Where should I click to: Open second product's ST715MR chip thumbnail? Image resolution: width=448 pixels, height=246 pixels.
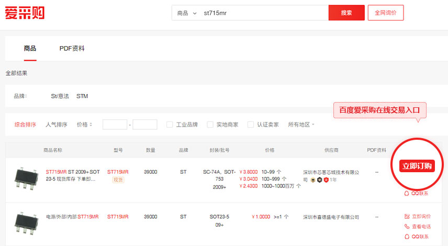pos(26,223)
